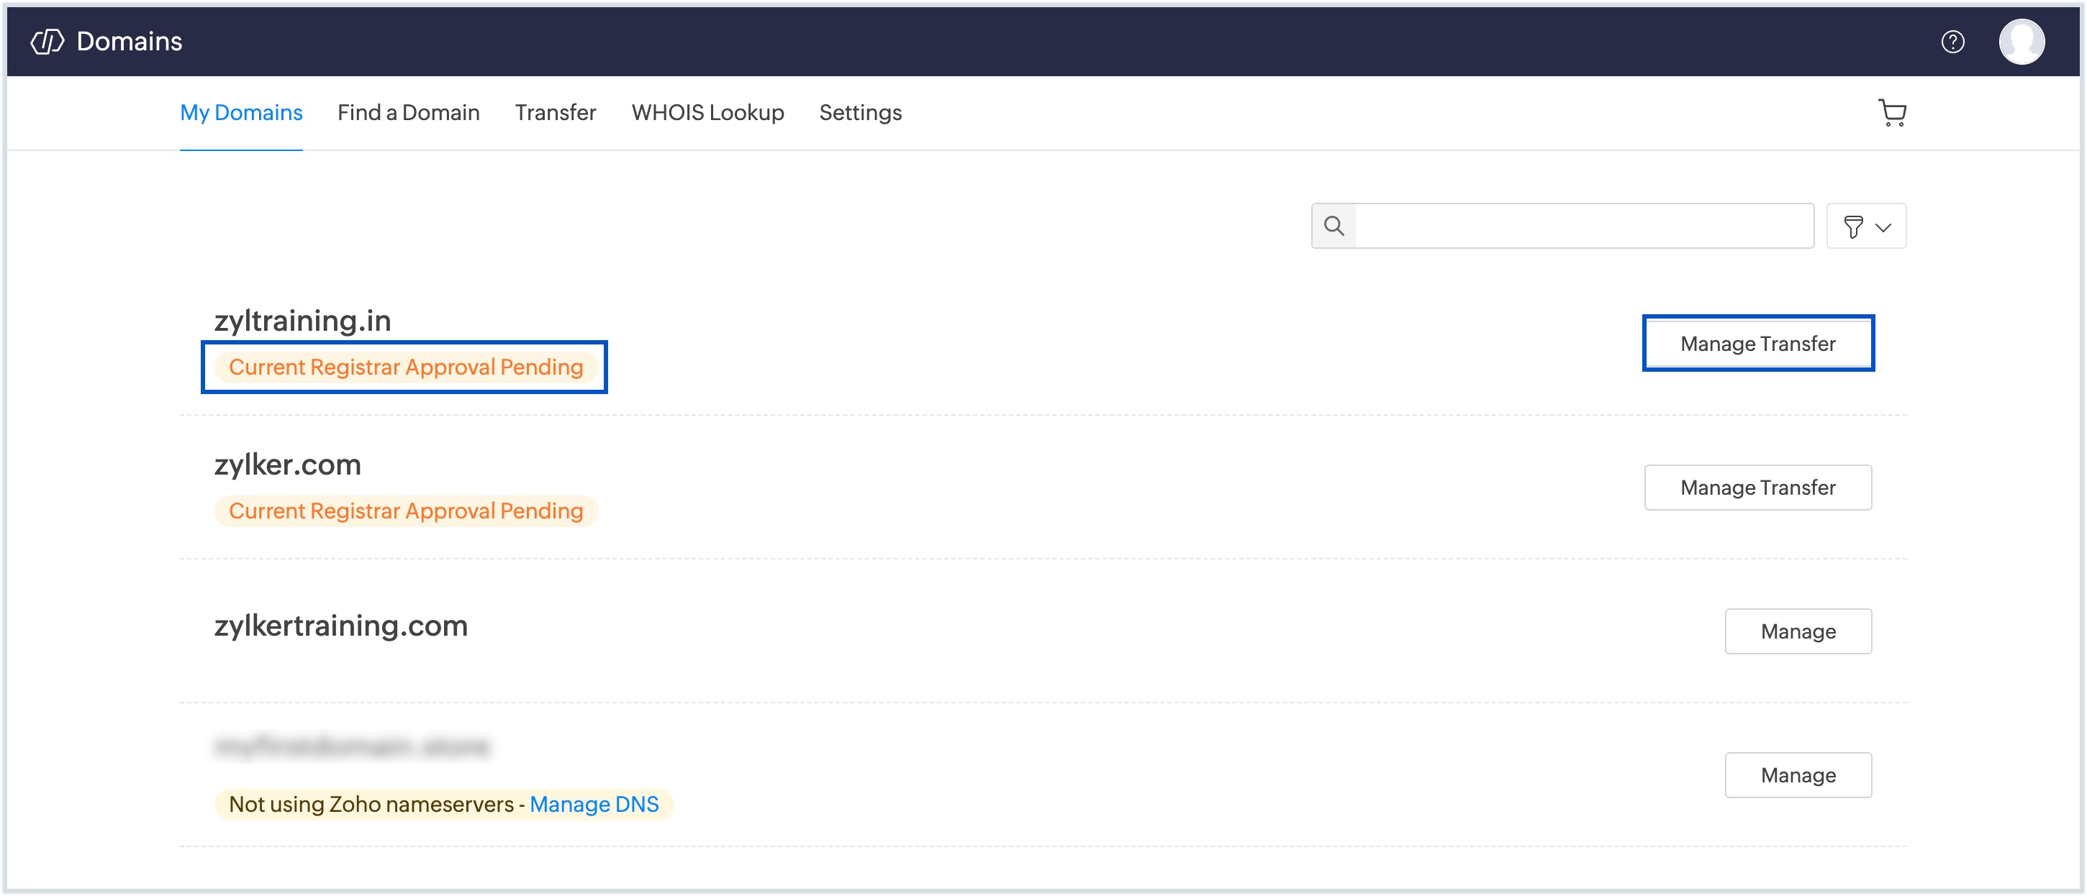Select the zylkertraining.com domain name
The height and width of the screenshot is (896, 2087).
(340, 626)
